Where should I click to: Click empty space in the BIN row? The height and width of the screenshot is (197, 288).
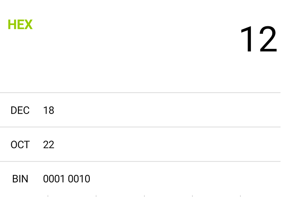184,179
